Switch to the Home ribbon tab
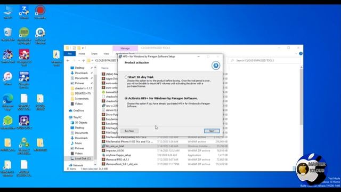 pyautogui.click(x=82, y=54)
